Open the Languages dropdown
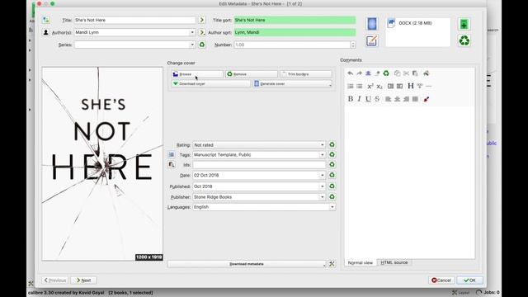The width and height of the screenshot is (528, 297). tap(332, 207)
